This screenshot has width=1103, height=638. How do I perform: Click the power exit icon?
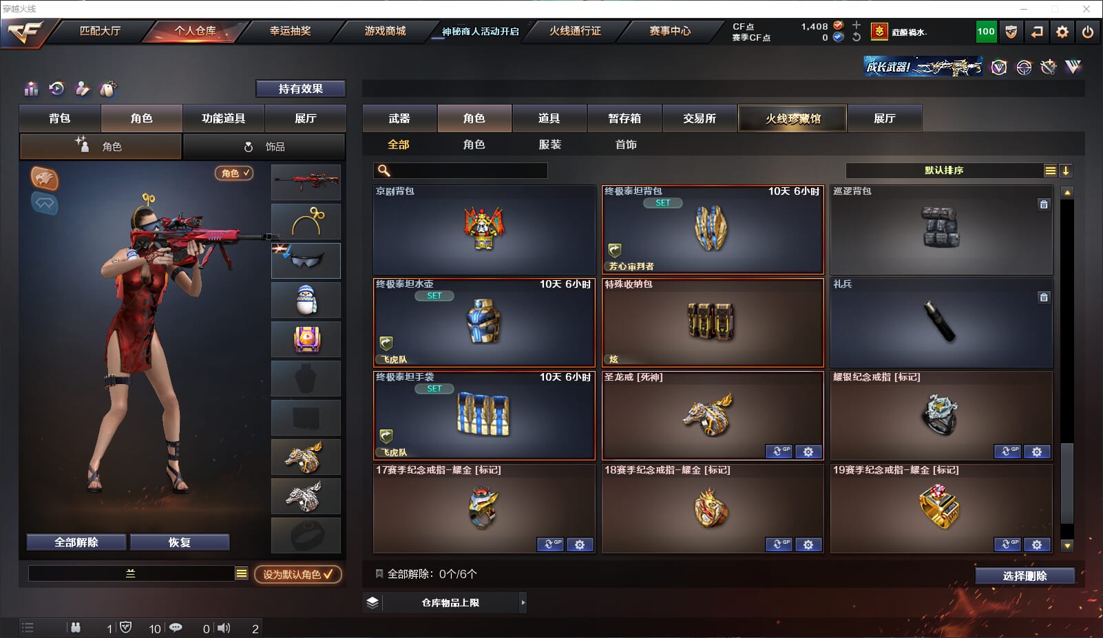coord(1088,32)
